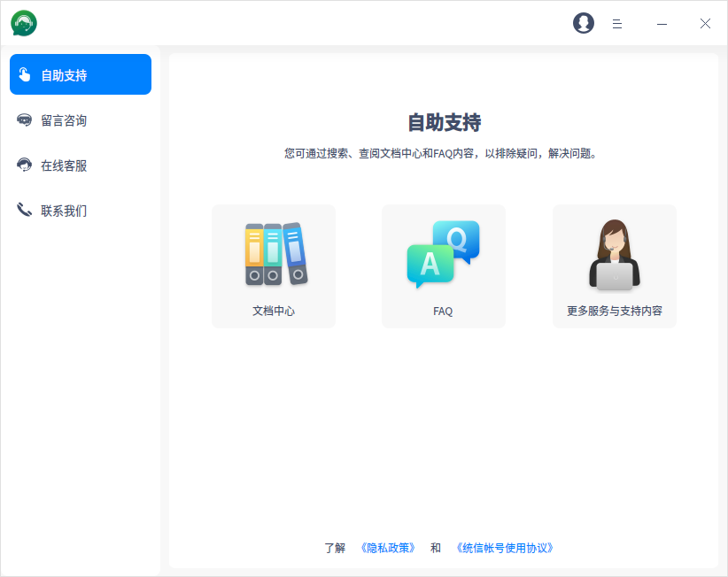Image resolution: width=728 pixels, height=577 pixels.
Task: Click the chat bubble icon beside 留言咨询
Action: click(24, 120)
